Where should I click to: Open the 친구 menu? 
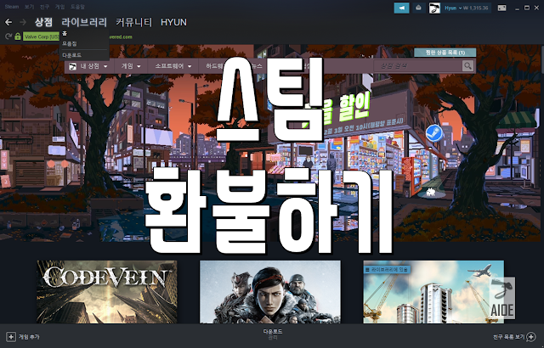(44, 7)
